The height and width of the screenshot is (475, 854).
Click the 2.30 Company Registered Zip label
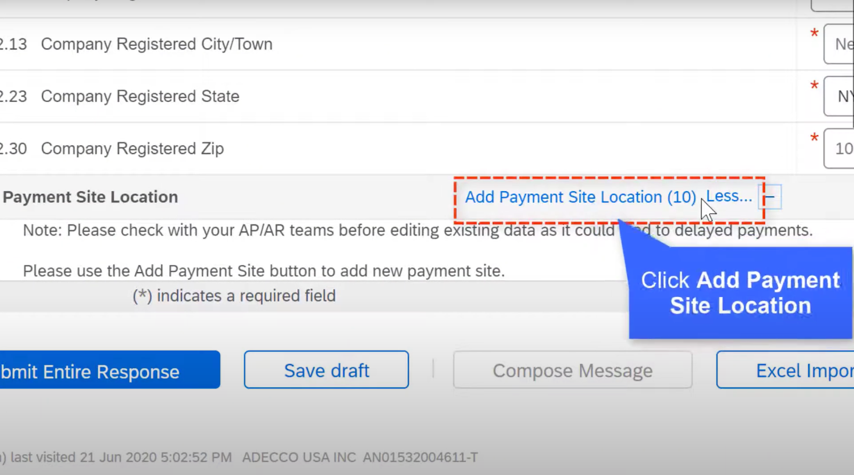[112, 148]
